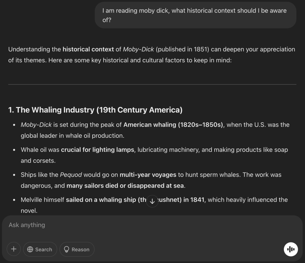Click the 'in 1841' bold text
The height and width of the screenshot is (263, 305).
(x=193, y=200)
